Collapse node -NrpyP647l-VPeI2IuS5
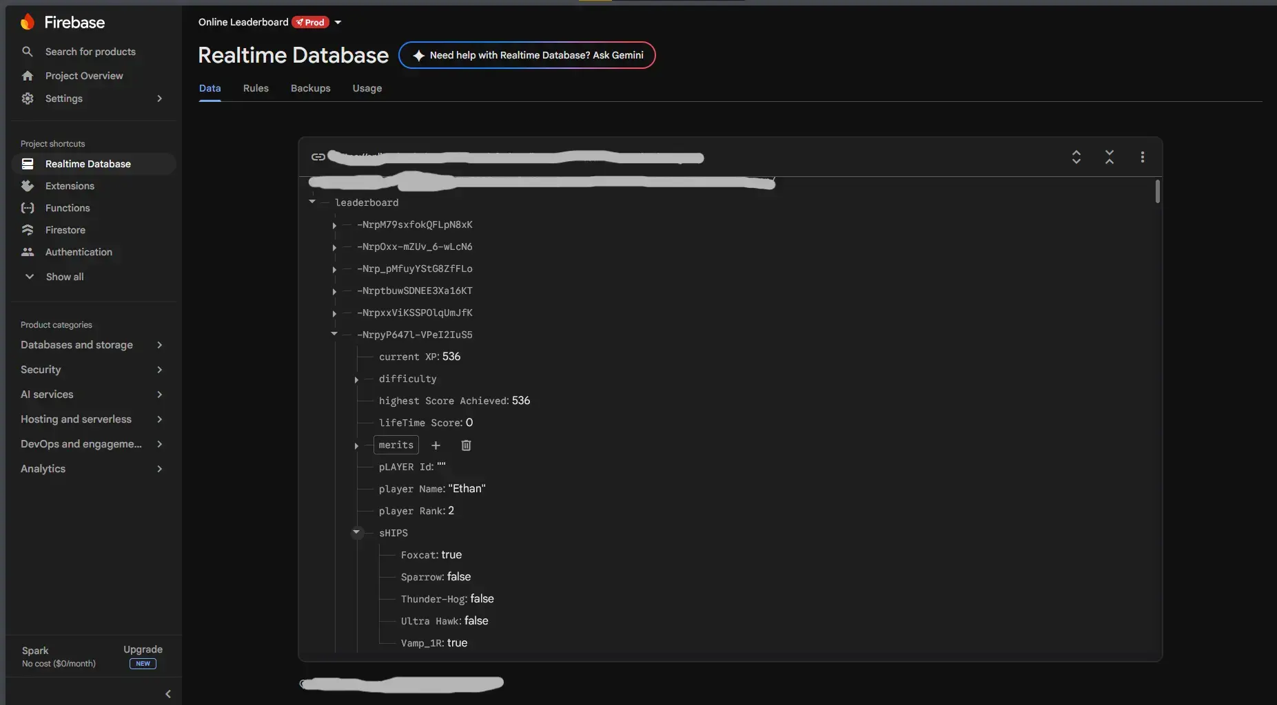 (334, 334)
